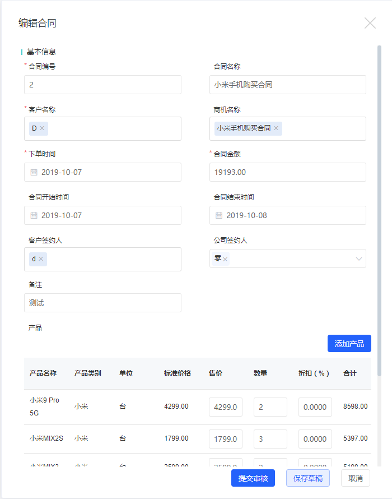392x499 pixels.
Task: Submit the contract for review
Action: [253, 478]
